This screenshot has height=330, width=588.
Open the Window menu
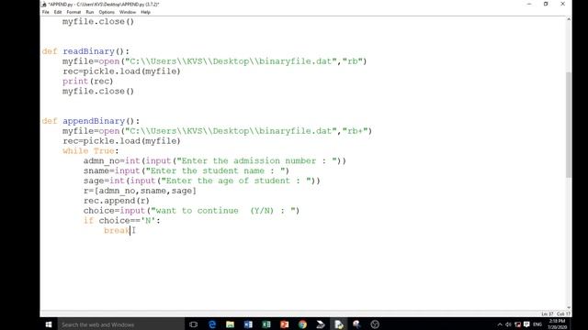pos(128,12)
